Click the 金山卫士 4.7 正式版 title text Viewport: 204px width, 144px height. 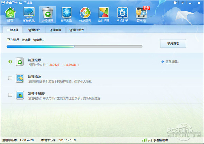[19, 3]
